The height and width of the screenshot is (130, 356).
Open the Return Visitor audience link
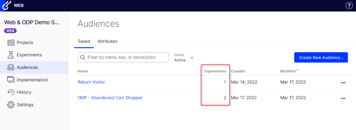tap(91, 82)
